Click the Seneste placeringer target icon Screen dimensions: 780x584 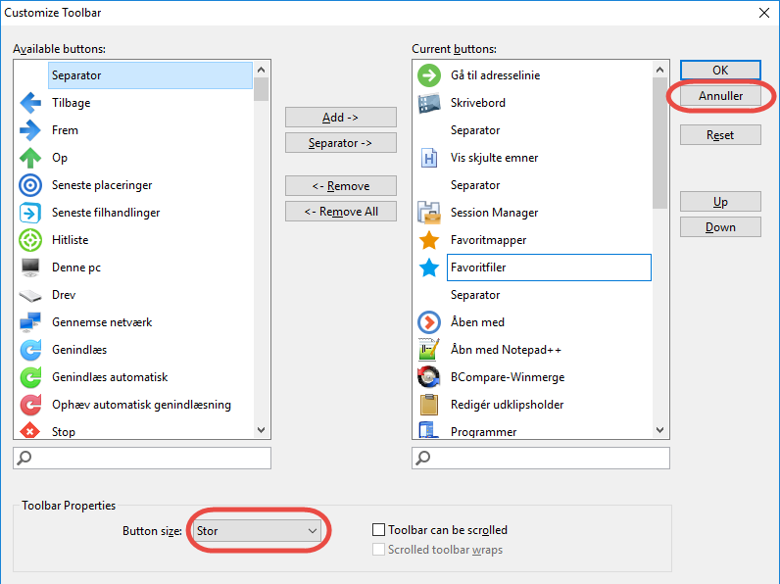point(30,185)
